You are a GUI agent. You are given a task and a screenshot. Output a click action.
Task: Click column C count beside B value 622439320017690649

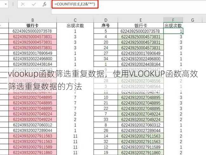75,53
